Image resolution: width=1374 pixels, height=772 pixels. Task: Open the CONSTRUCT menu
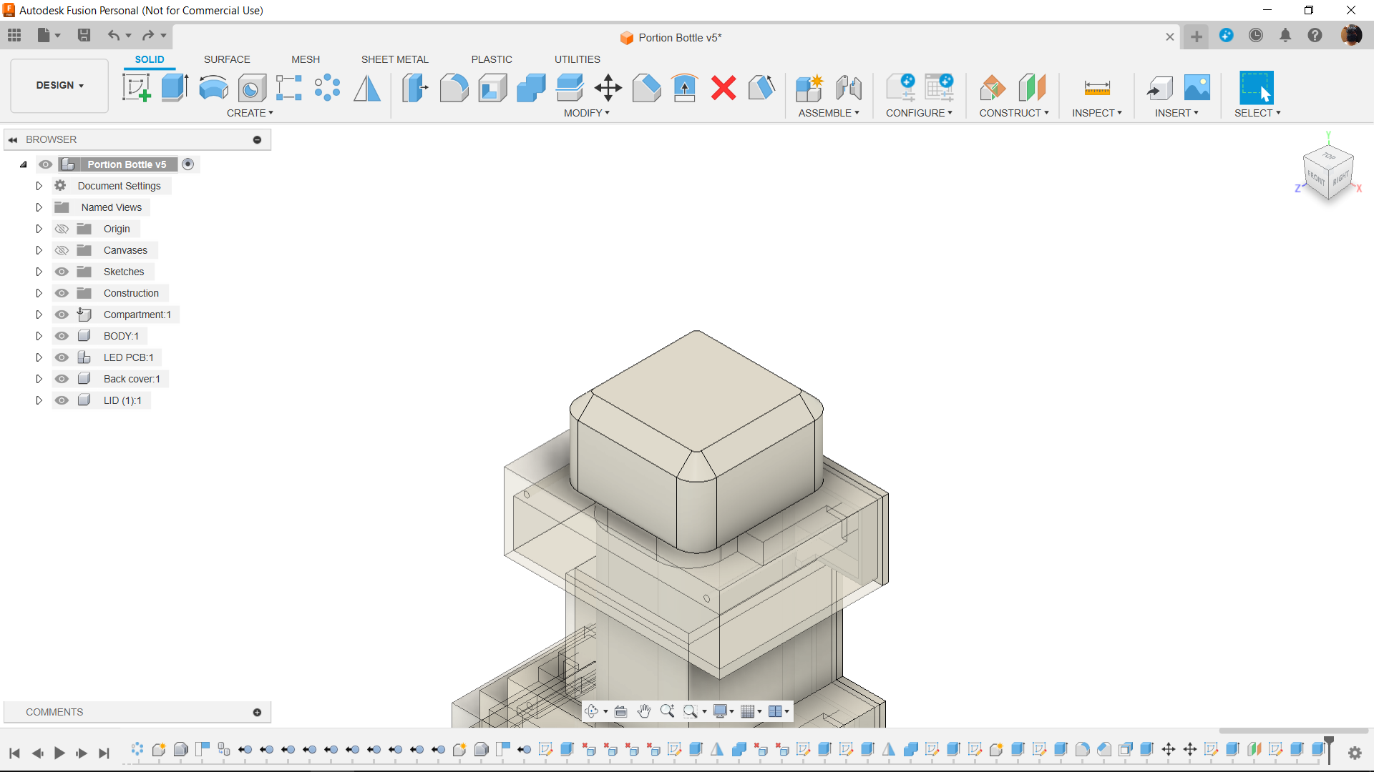[x=1014, y=113]
